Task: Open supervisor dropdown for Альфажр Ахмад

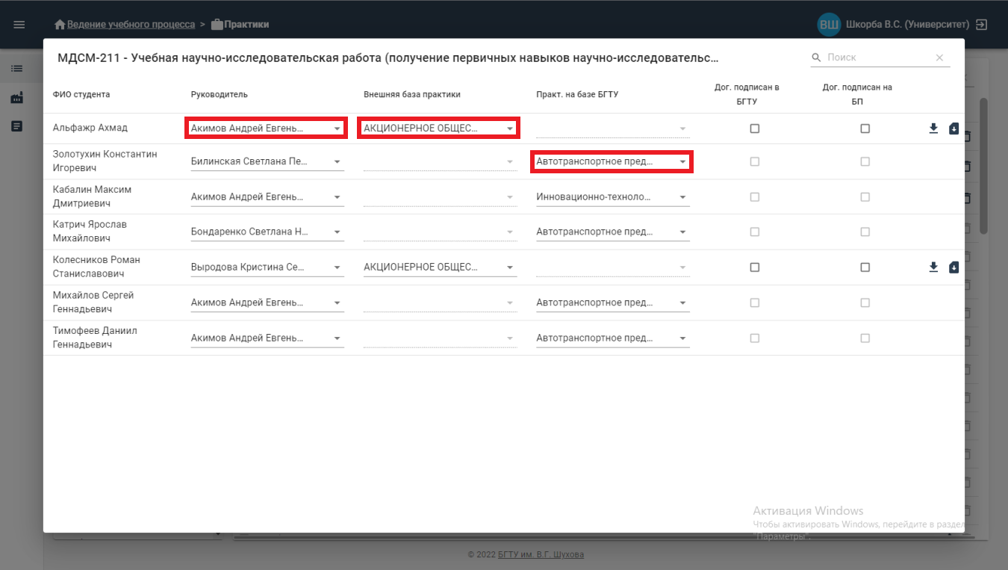Action: pyautogui.click(x=267, y=128)
